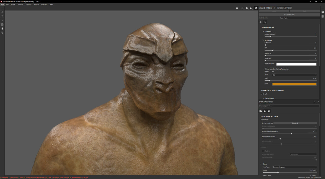Collapse the Refraction section
325x179 pixels.
[264, 40]
